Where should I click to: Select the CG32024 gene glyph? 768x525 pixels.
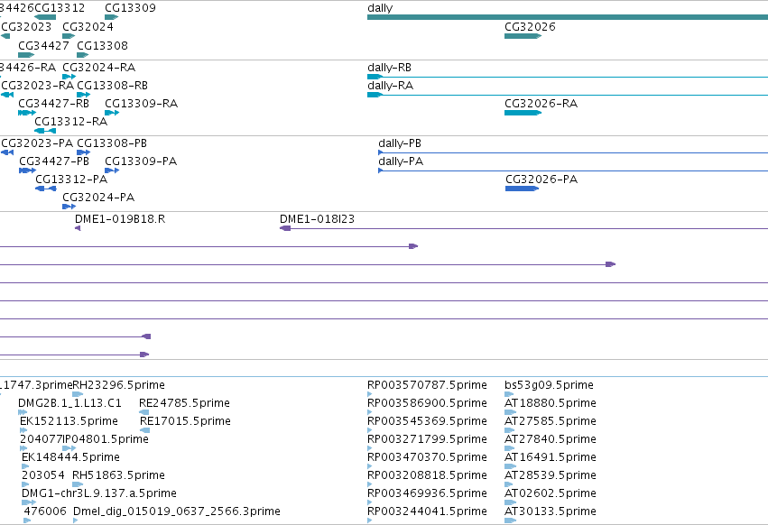click(69, 36)
